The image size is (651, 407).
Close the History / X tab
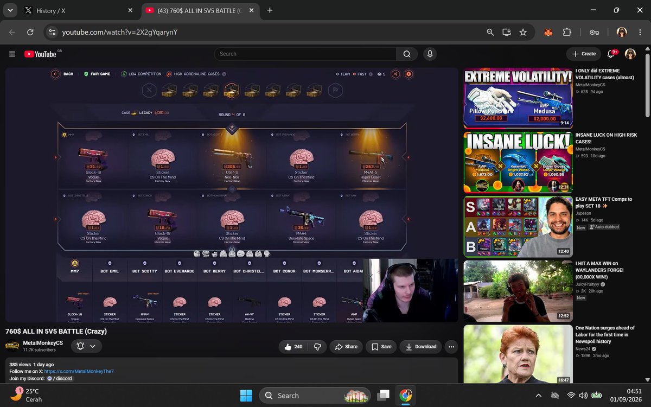click(130, 10)
